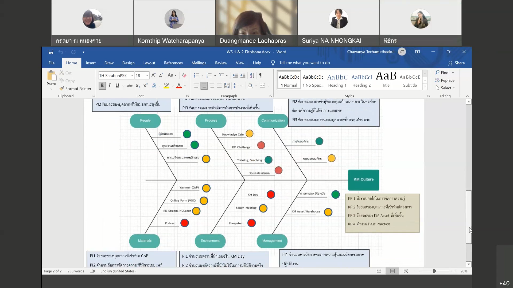
Task: Switch to the References tab
Action: click(x=173, y=63)
